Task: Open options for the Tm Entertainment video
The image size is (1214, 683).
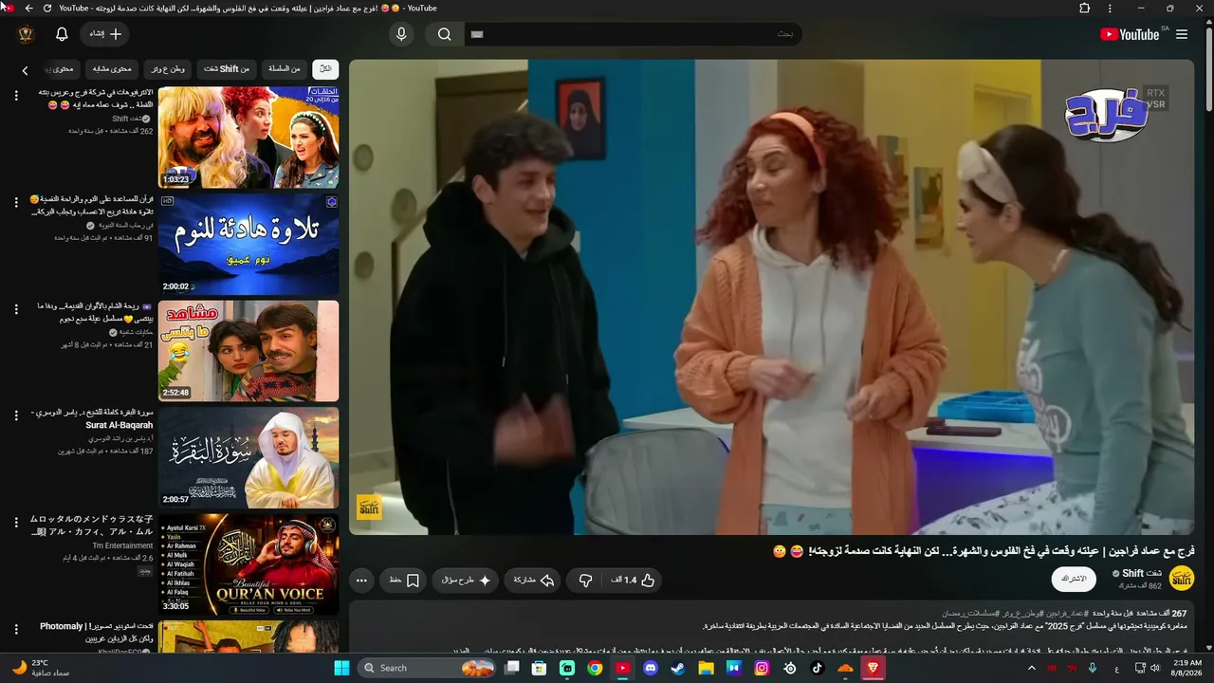Action: coord(16,522)
